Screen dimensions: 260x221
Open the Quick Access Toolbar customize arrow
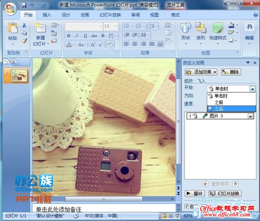[x=54, y=5]
